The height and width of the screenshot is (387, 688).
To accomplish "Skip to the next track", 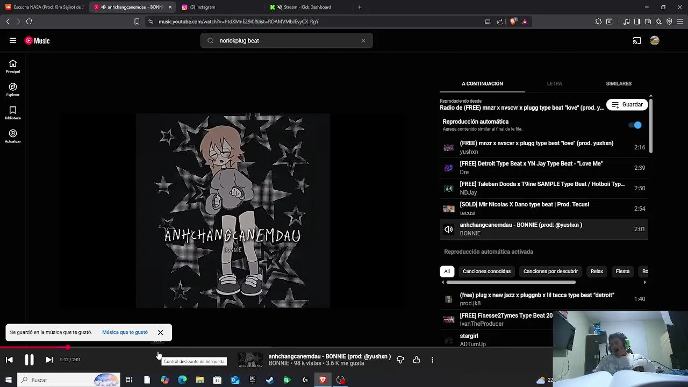I will click(x=49, y=360).
